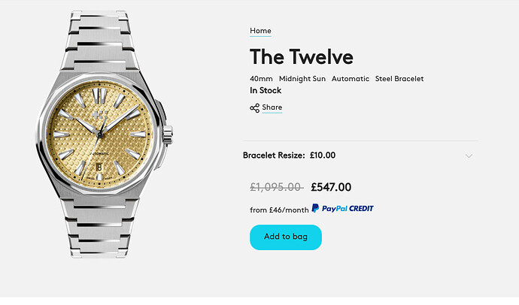The image size is (519, 305).
Task: Click the share network icon
Action: [x=254, y=108]
